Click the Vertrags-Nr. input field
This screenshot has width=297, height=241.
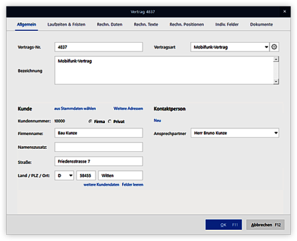point(98,47)
